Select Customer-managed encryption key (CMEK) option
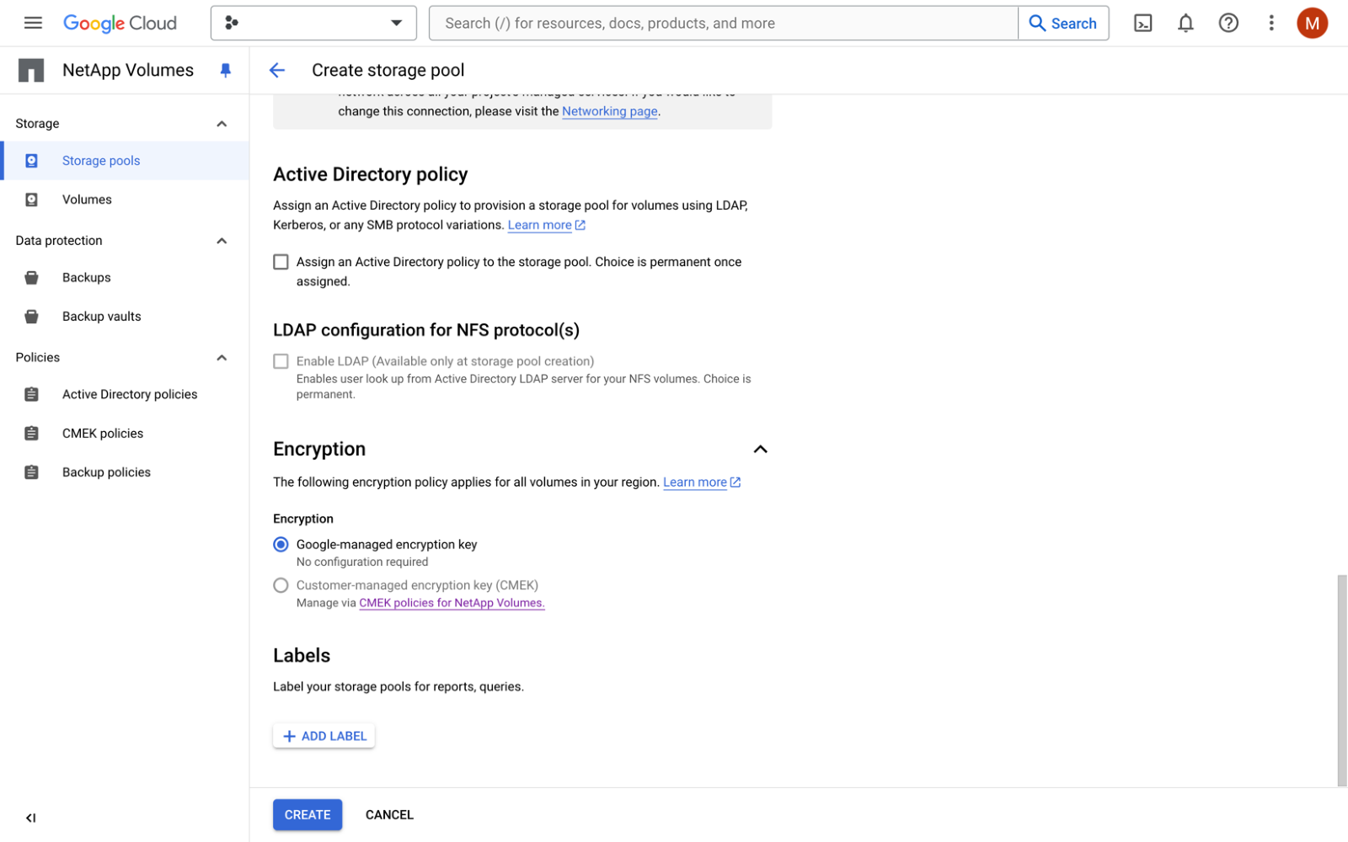The height and width of the screenshot is (842, 1348). pos(281,585)
